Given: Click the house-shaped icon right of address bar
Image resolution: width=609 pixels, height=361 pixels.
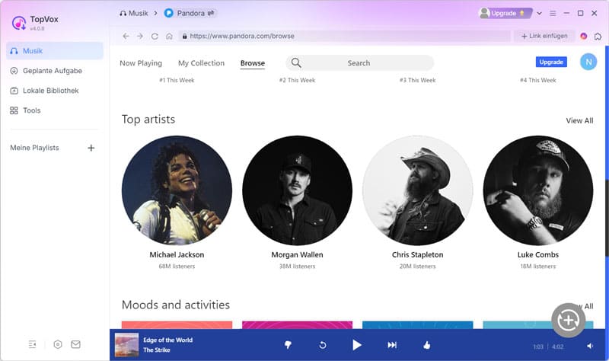Looking at the screenshot, I should [598, 36].
